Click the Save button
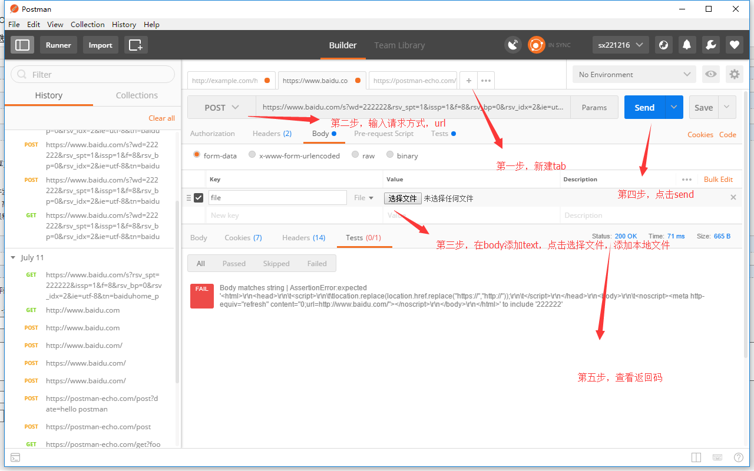This screenshot has height=471, width=754. (x=704, y=107)
